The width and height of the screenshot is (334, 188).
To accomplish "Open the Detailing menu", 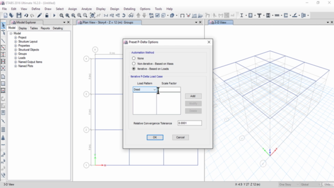I will [x=129, y=9].
